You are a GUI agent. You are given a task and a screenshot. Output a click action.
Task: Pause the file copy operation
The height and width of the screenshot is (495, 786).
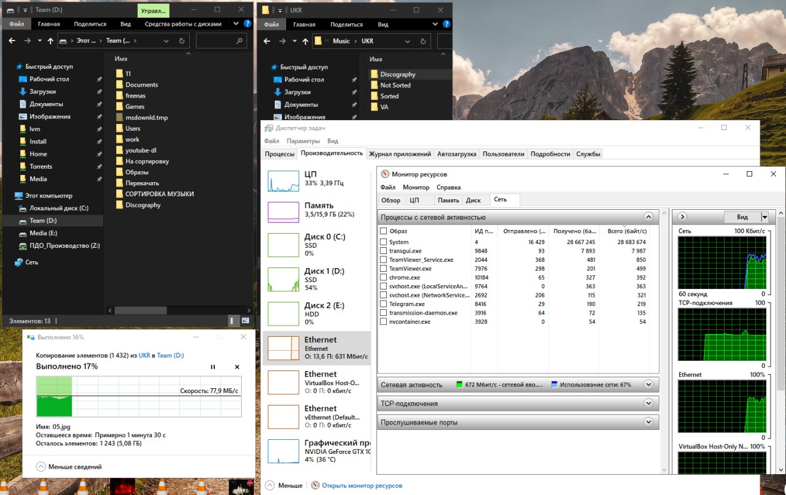point(213,367)
